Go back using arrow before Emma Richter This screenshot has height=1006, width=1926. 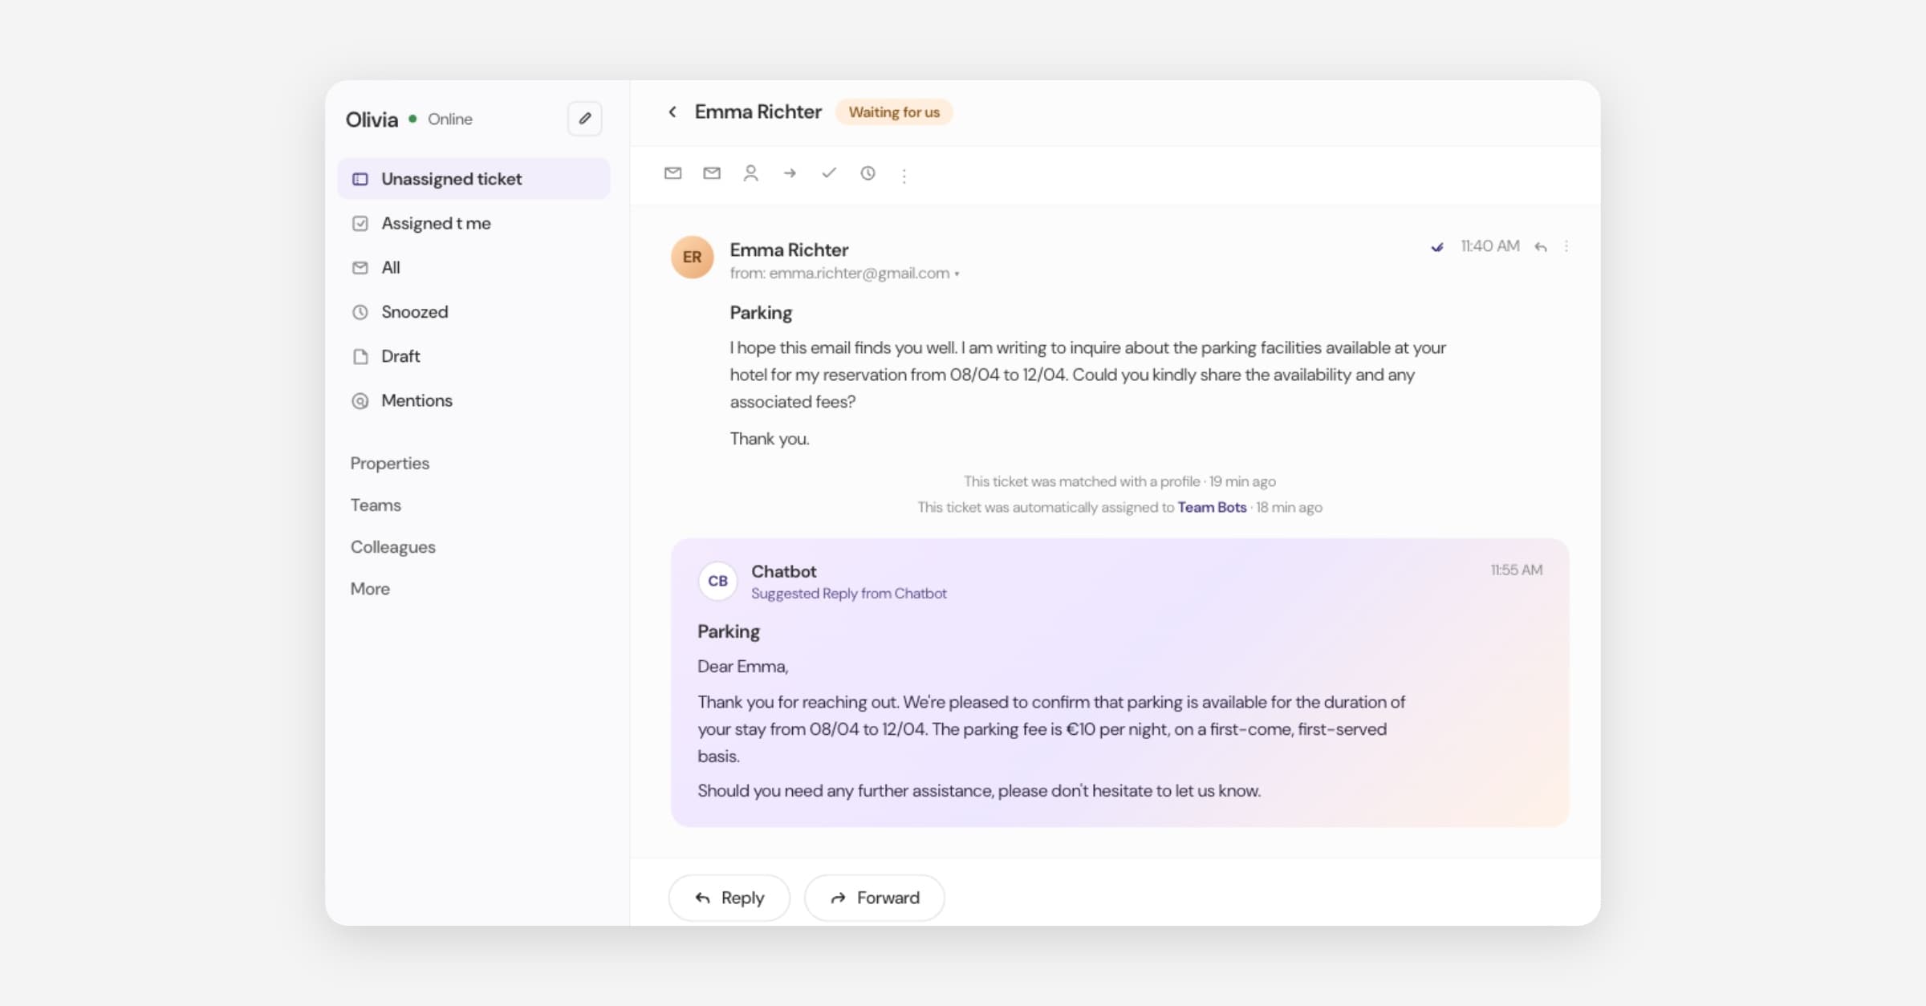672,112
